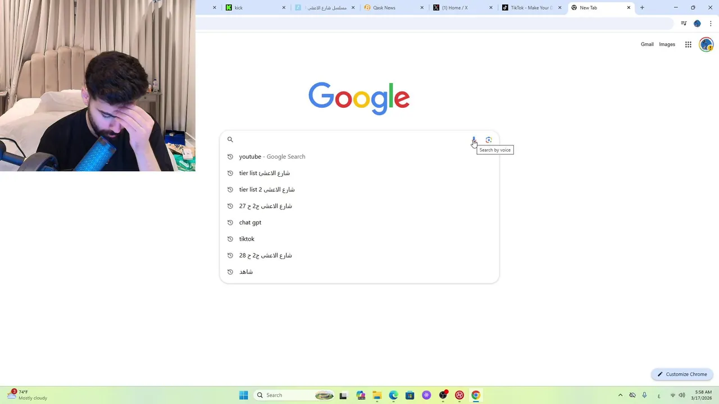Click the Chrome address bar
Viewport: 719px width, 404px height.
click(x=434, y=24)
